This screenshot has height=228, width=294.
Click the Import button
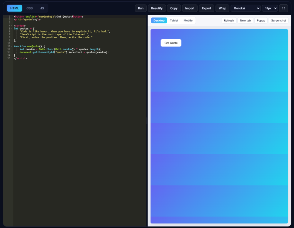[190, 8]
